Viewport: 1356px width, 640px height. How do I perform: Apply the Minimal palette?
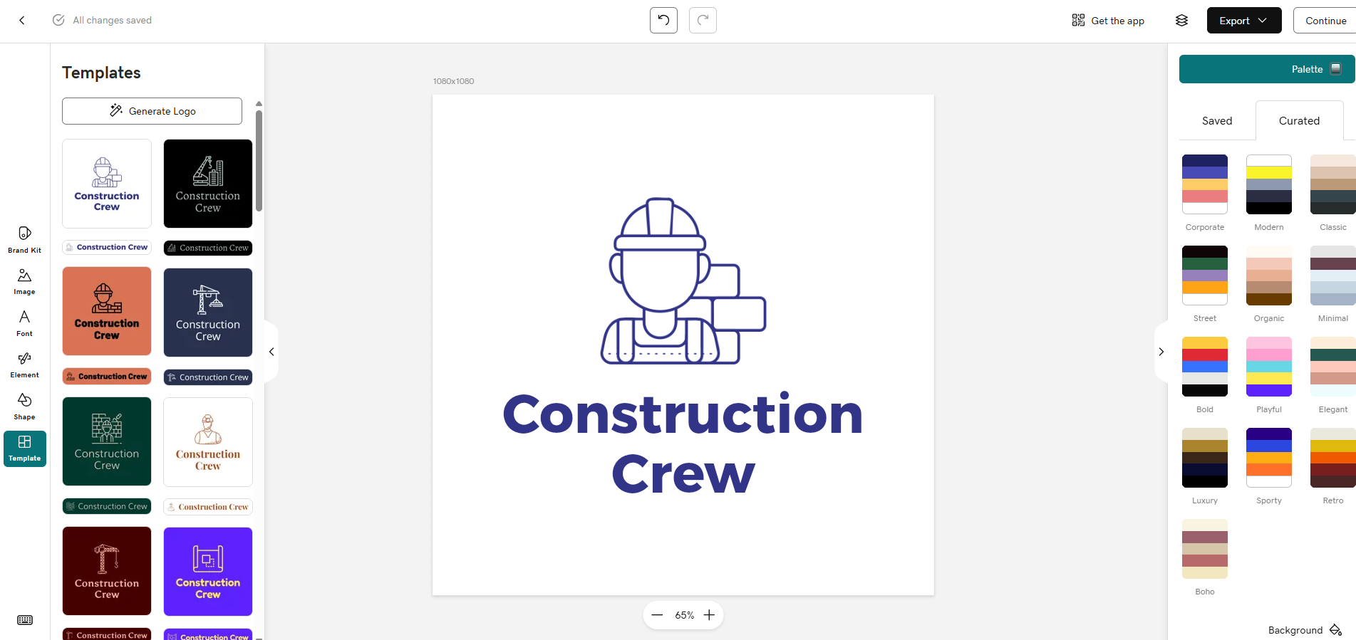[1333, 276]
